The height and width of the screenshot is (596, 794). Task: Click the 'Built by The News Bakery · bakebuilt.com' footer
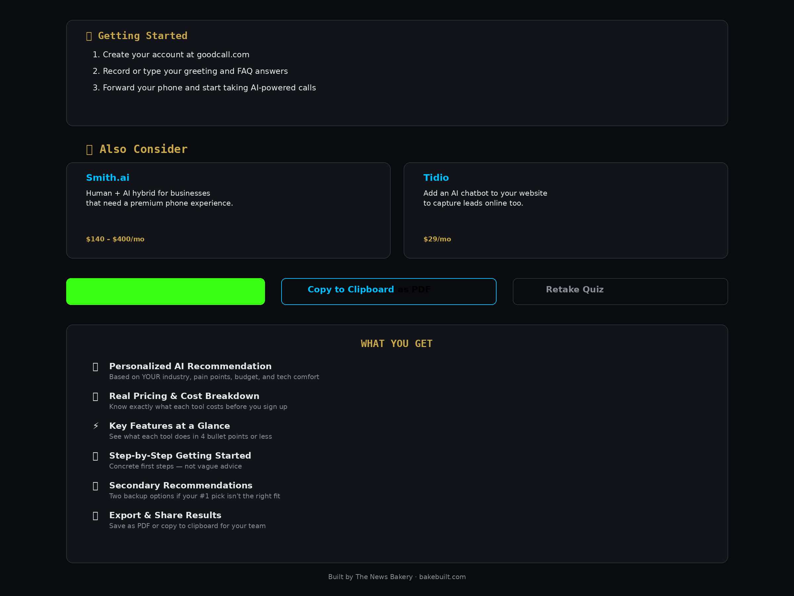[397, 576]
